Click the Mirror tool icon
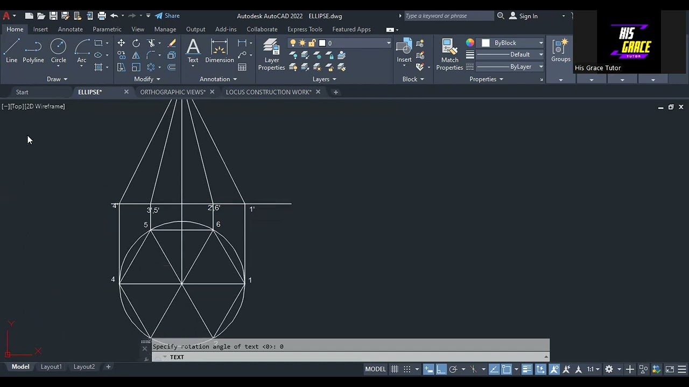Viewport: 689px width, 387px height. (136, 55)
